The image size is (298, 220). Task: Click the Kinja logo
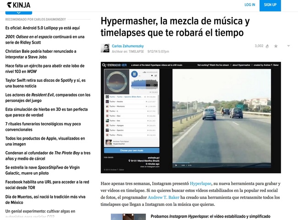tap(19, 5)
